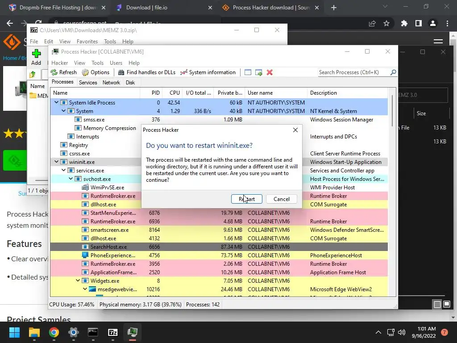Open the Tools menu in Process Hacker
Viewport: 457px width, 343px height.
pyautogui.click(x=97, y=63)
